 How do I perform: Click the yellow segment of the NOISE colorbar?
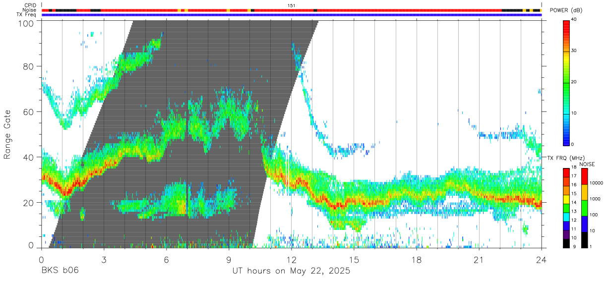coord(585,192)
